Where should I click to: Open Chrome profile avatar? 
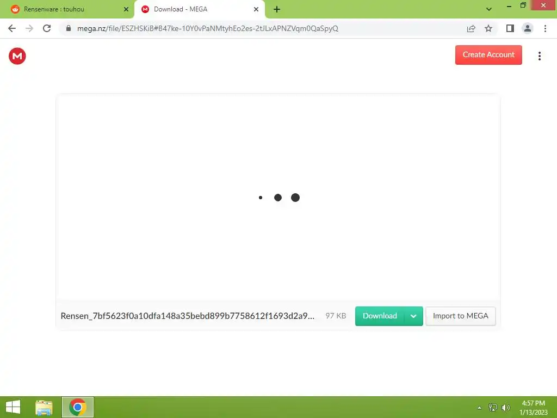click(528, 28)
